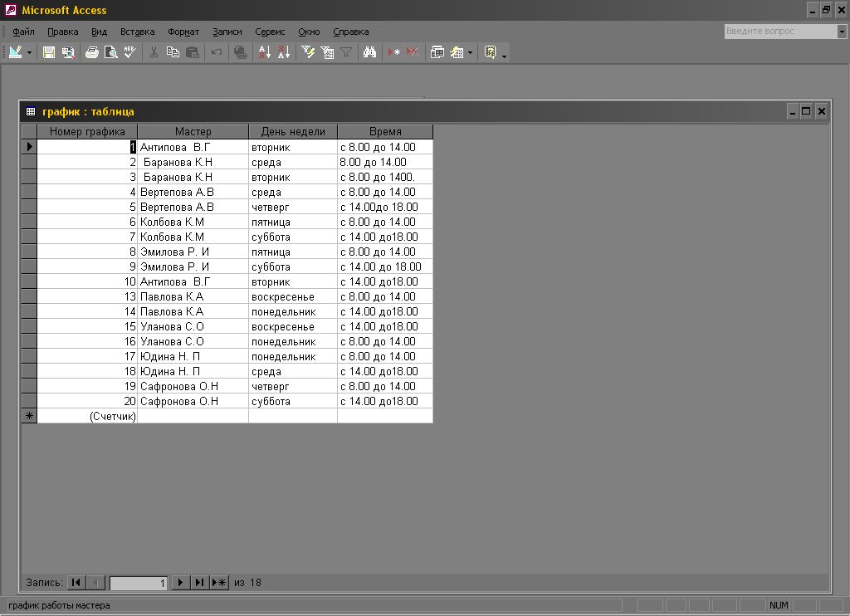850x616 pixels.
Task: Select the 'День недели' column header
Action: [x=293, y=132]
